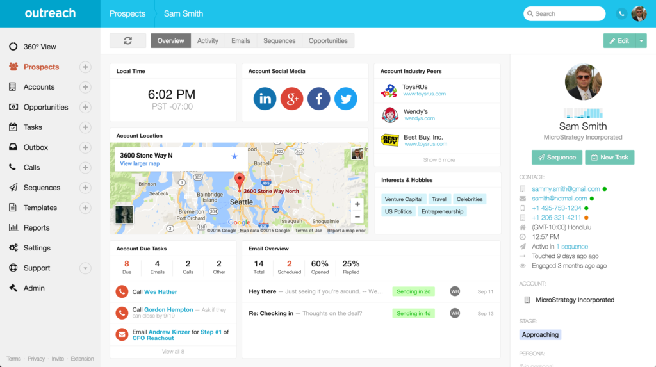Expand View all 8 due tasks
Viewport: 656px width, 367px height.
pos(173,352)
